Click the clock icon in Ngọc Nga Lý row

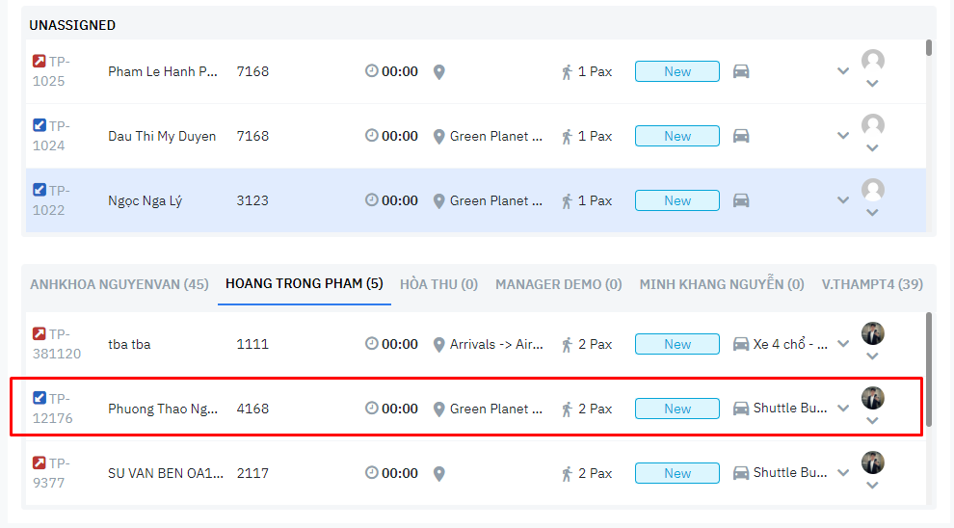tap(372, 200)
